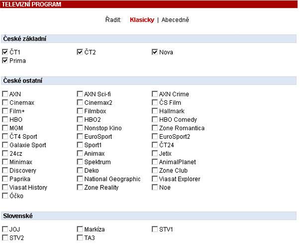The image size is (300, 246).
Task: Check the STV1 channel checkbox
Action: pyautogui.click(x=155, y=230)
